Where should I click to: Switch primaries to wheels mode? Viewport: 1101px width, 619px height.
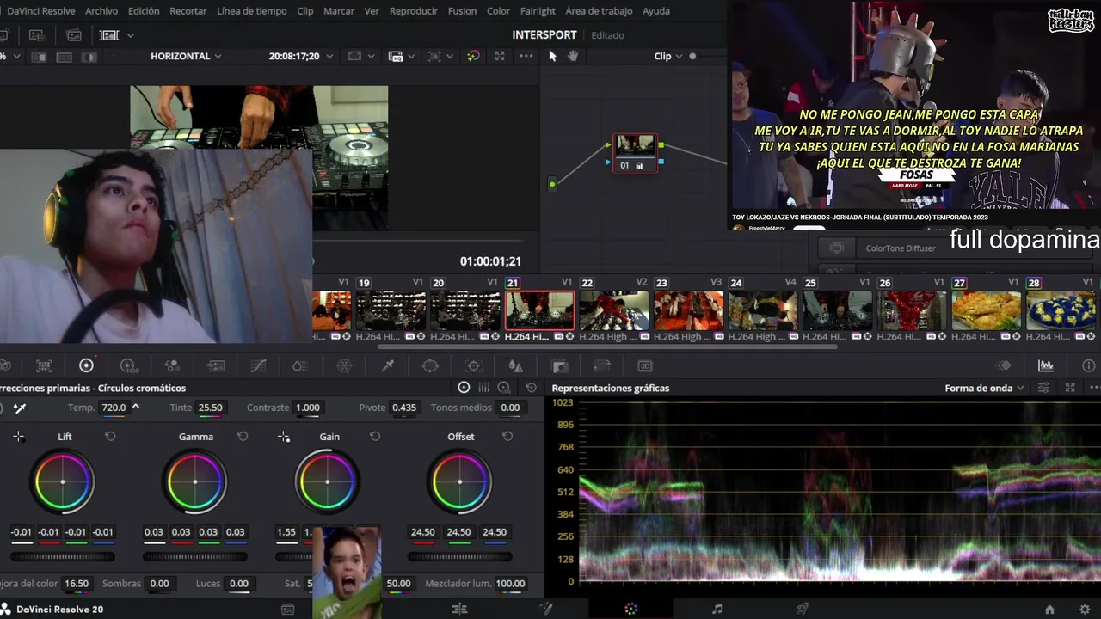(x=464, y=388)
